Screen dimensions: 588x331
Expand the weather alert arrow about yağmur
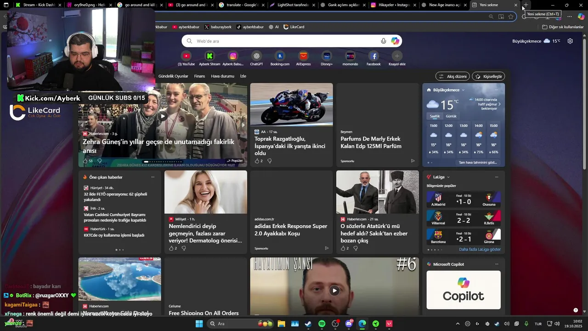[499, 104]
